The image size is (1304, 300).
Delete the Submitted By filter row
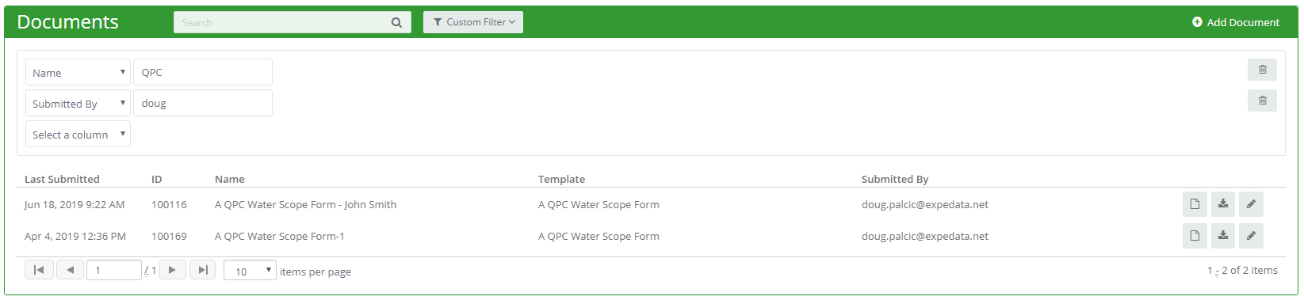coord(1262,101)
